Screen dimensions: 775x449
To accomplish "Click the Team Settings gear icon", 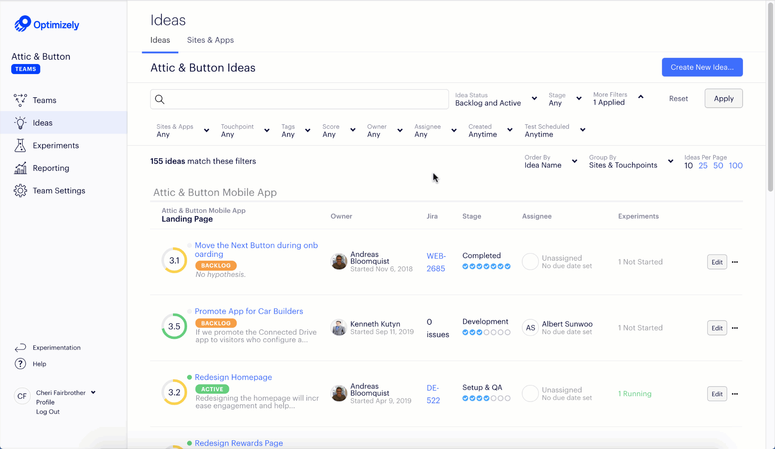I will [20, 190].
